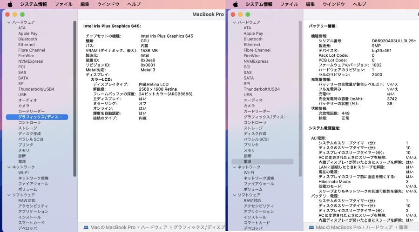The height and width of the screenshot is (232, 419).
Task: Click 電源 in right window path bar
Action: coord(403,227)
